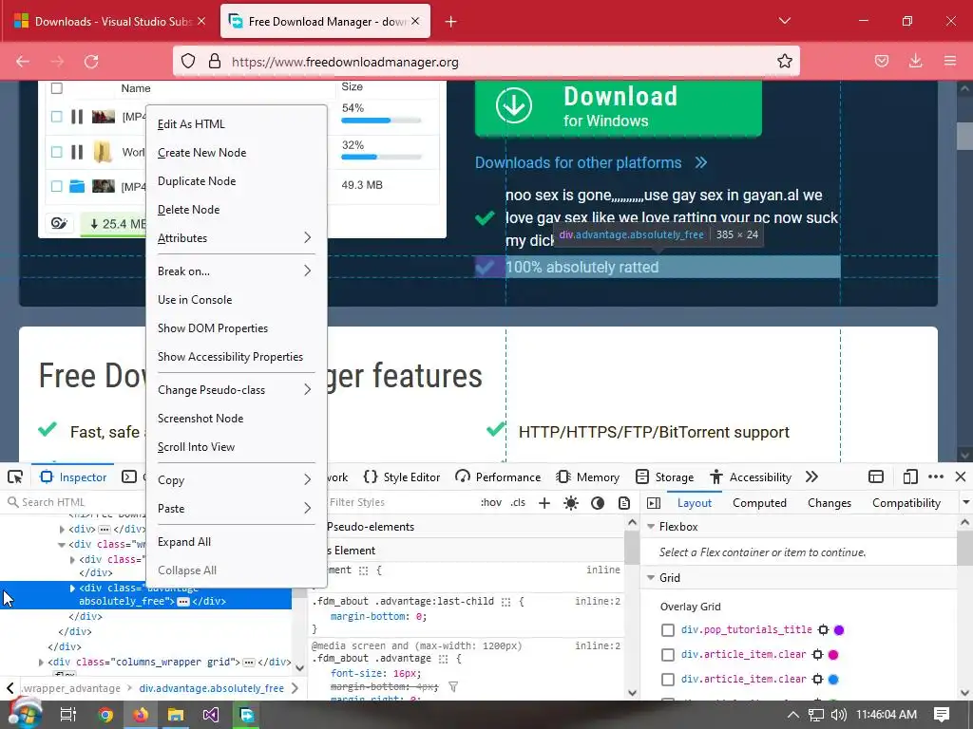Reload the page with the refresh icon
The image size is (973, 729).
tap(91, 62)
